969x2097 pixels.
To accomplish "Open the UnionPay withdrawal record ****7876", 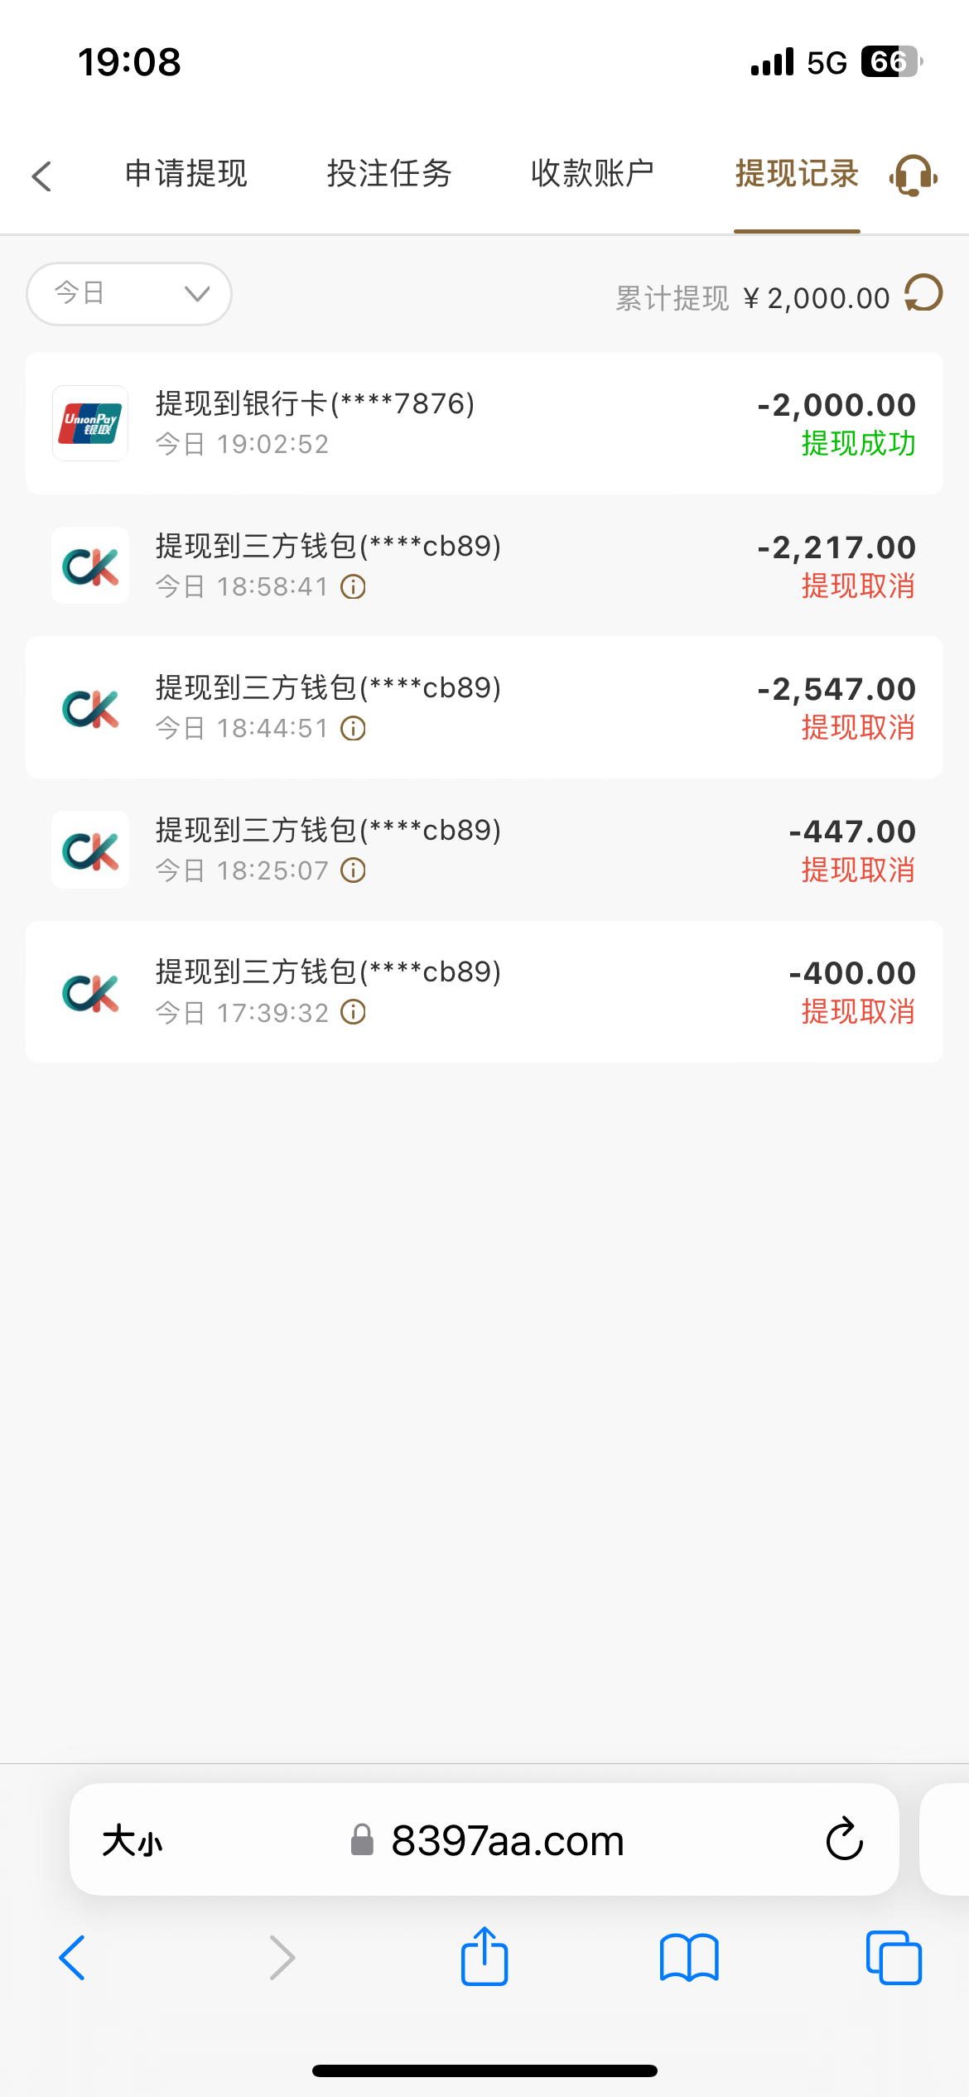I will (x=485, y=423).
